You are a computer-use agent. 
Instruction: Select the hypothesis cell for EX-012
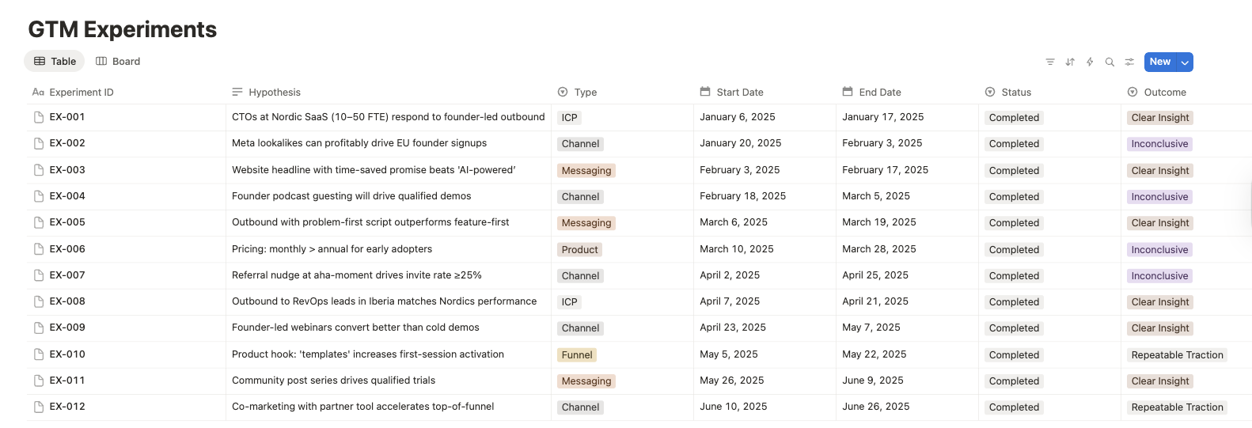tap(388, 407)
